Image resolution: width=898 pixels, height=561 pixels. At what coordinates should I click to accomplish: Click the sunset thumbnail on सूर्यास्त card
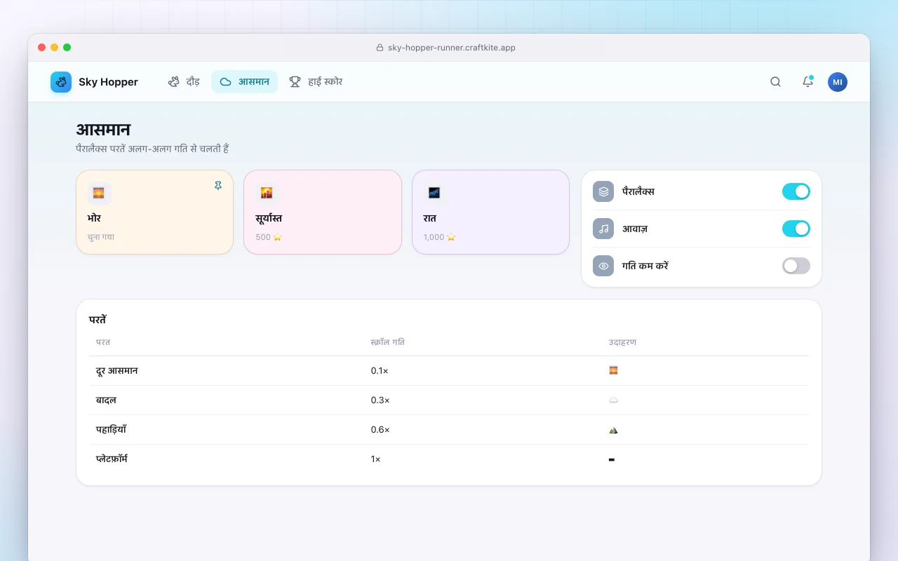267,193
